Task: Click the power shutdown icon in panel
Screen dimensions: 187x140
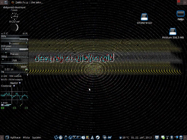Action: (x=157, y=137)
